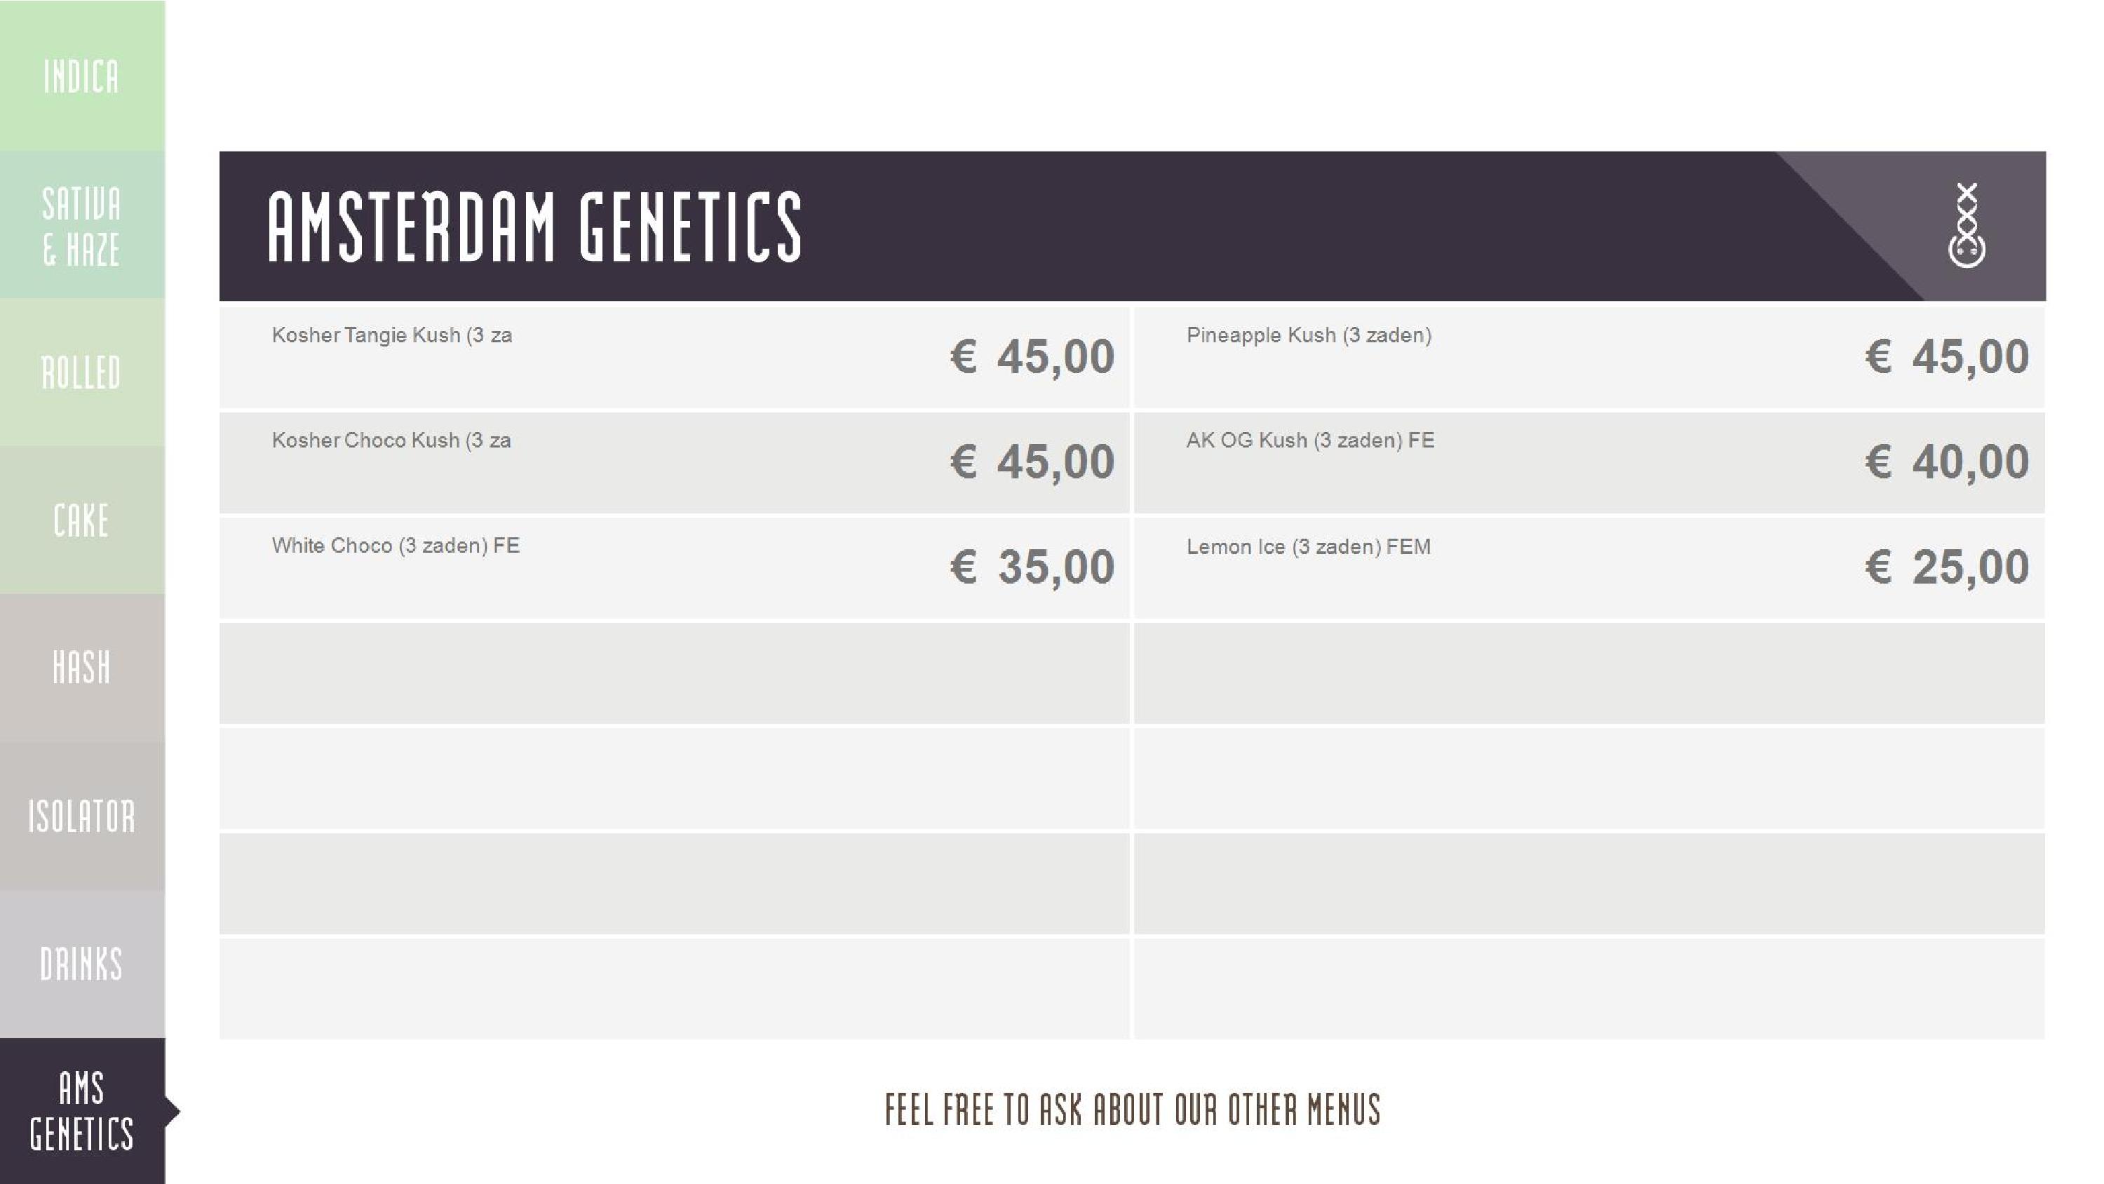Select the Pineapple Kush item
The height and width of the screenshot is (1184, 2104).
[x=1309, y=335]
